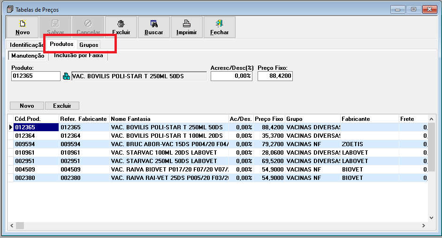Image resolution: width=442 pixels, height=238 pixels.
Task: Click the Ac/Des. column header
Action: coord(241,119)
